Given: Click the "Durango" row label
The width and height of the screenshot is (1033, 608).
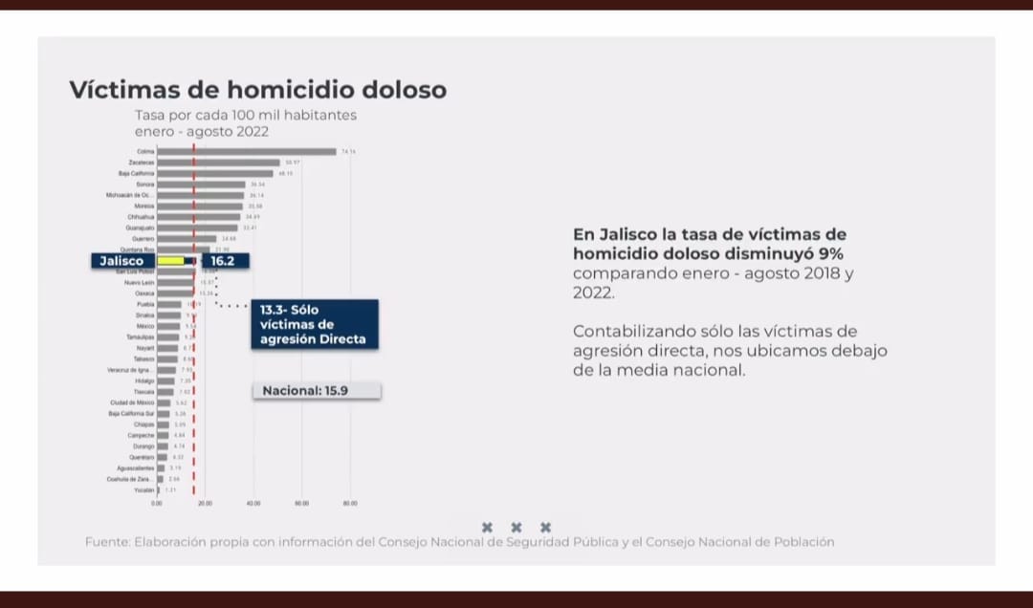Looking at the screenshot, I should (143, 446).
